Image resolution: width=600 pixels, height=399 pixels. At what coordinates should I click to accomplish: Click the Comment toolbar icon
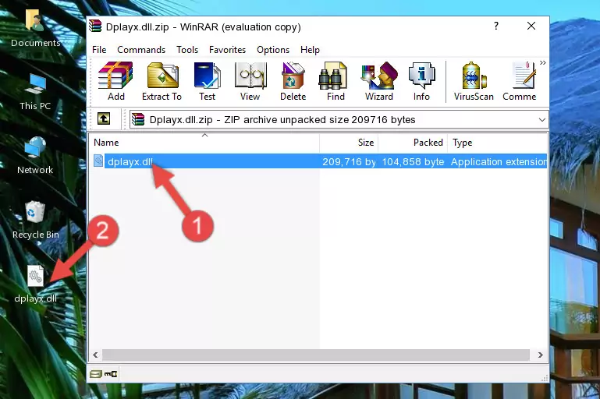coord(520,81)
